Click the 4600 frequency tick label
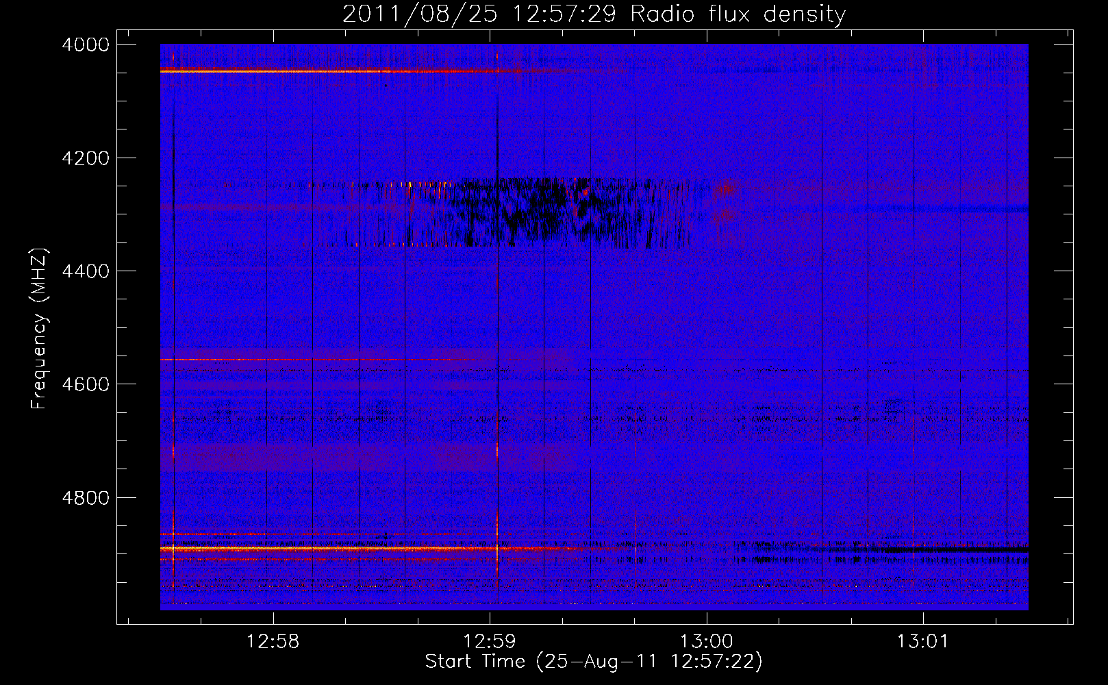This screenshot has height=685, width=1108. [x=86, y=384]
